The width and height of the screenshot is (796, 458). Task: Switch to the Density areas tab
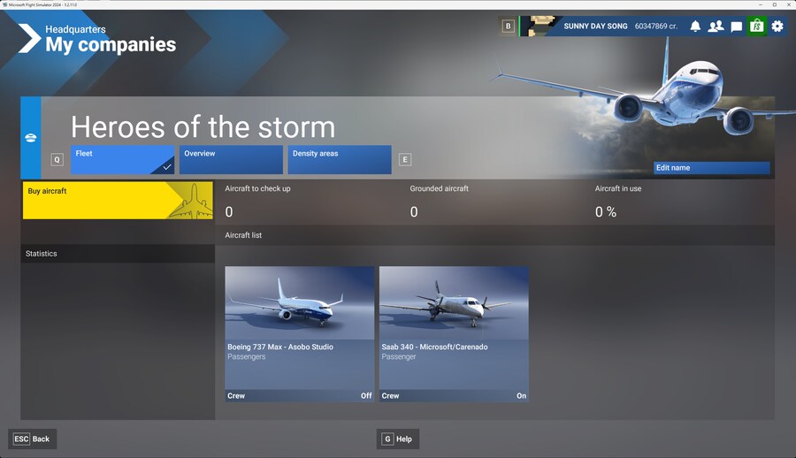(x=339, y=159)
